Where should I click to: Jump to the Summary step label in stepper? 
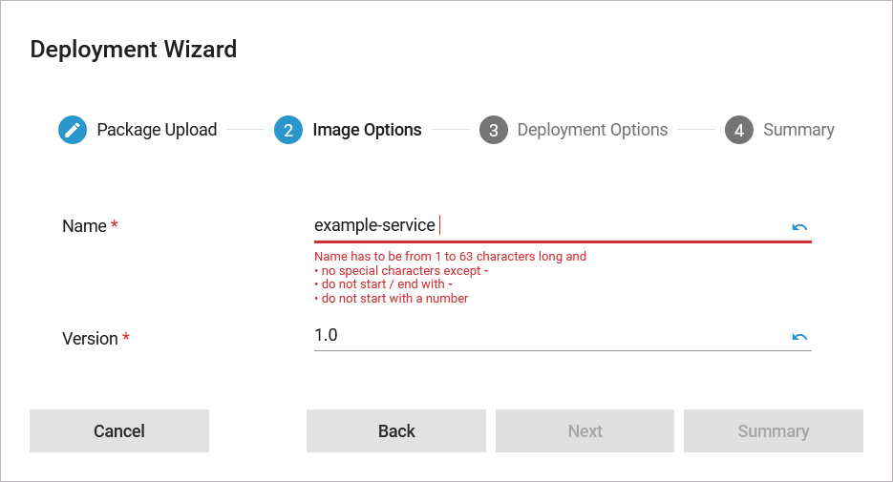798,130
